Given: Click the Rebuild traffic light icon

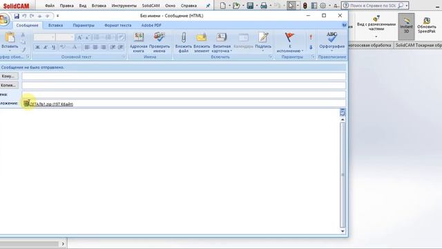Looking at the screenshot, I should click(x=305, y=6).
